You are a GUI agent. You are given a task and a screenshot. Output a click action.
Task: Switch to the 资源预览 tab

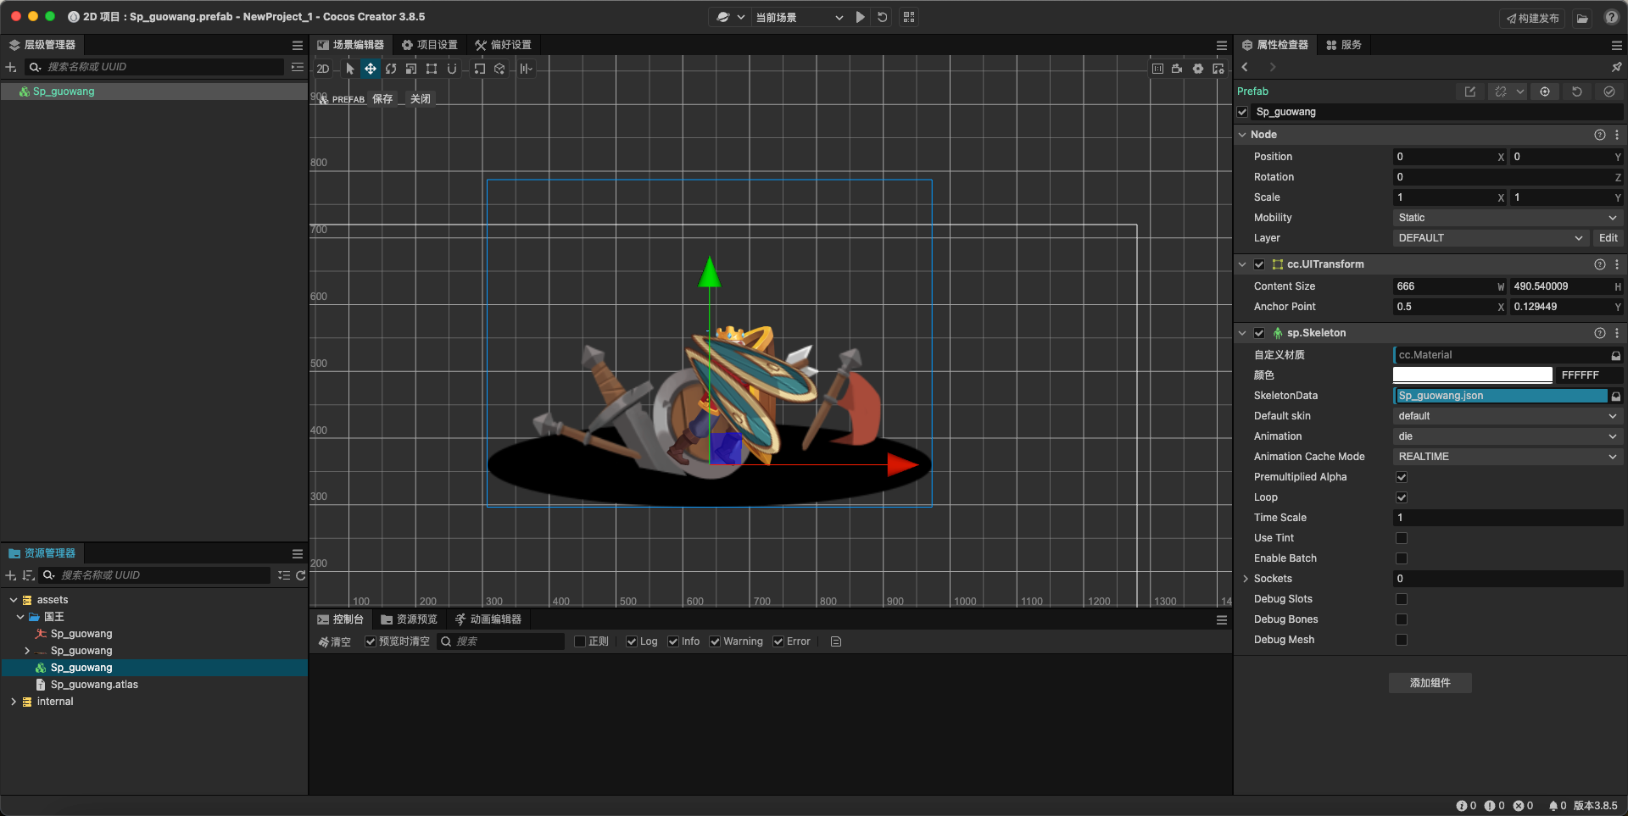point(409,619)
